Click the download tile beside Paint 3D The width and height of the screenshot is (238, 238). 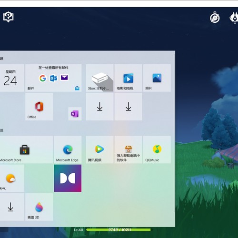(x=12, y=207)
